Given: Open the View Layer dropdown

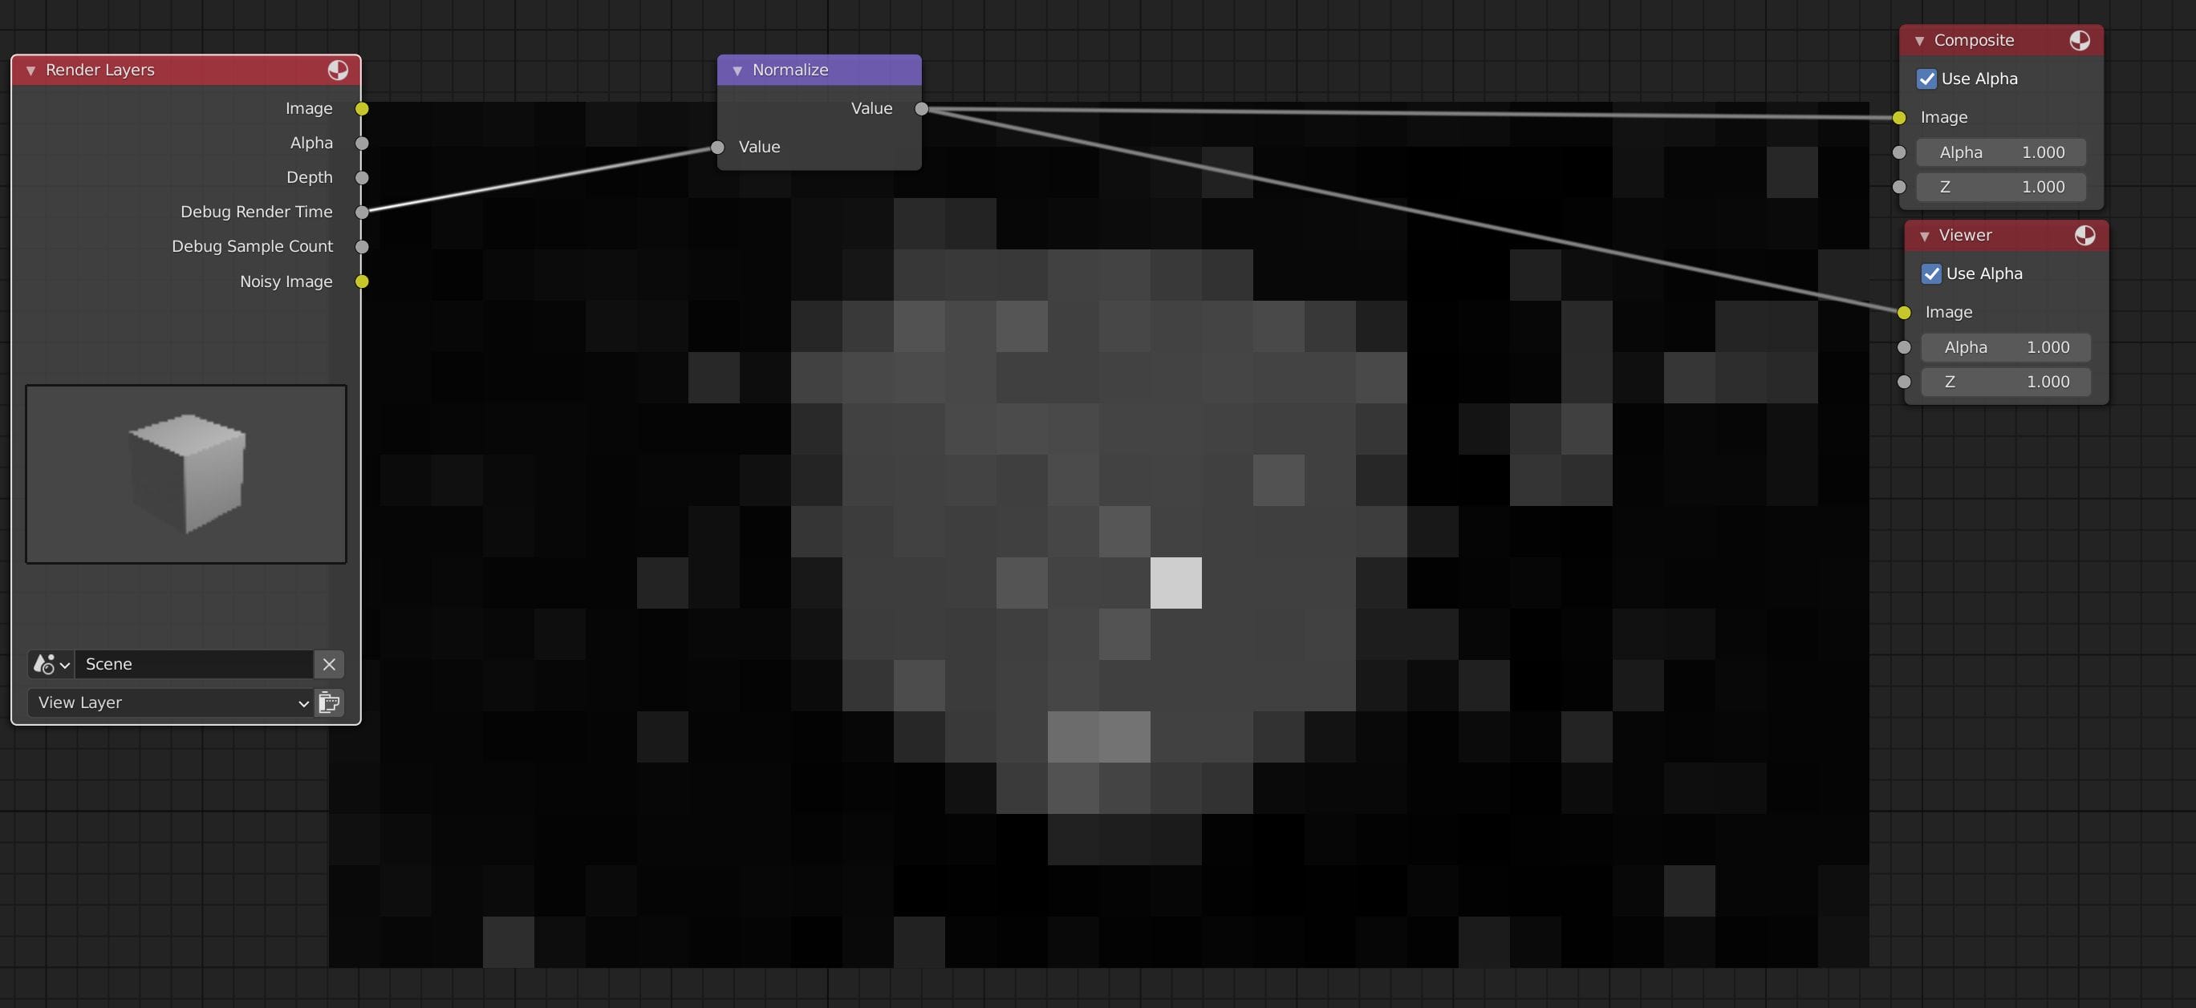Looking at the screenshot, I should coord(170,703).
